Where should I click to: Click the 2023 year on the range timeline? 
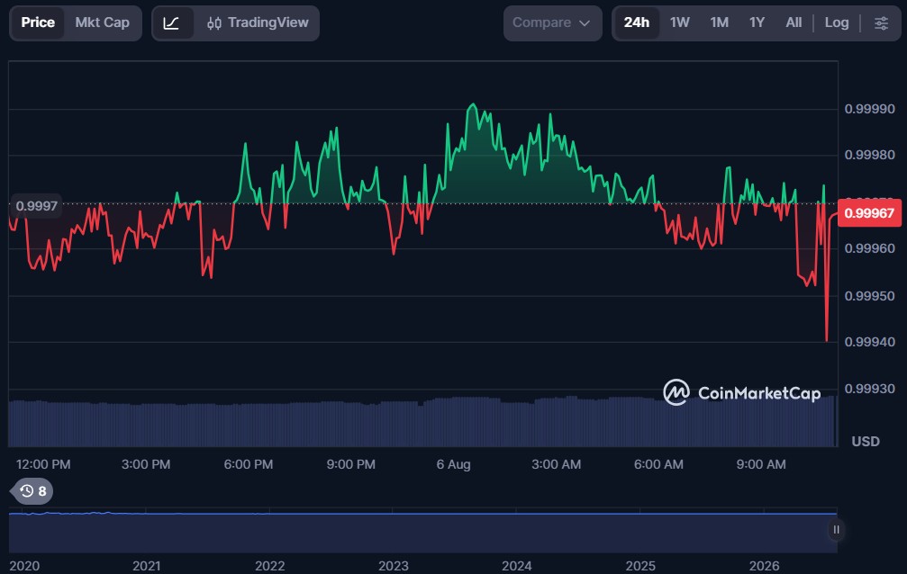coord(394,566)
